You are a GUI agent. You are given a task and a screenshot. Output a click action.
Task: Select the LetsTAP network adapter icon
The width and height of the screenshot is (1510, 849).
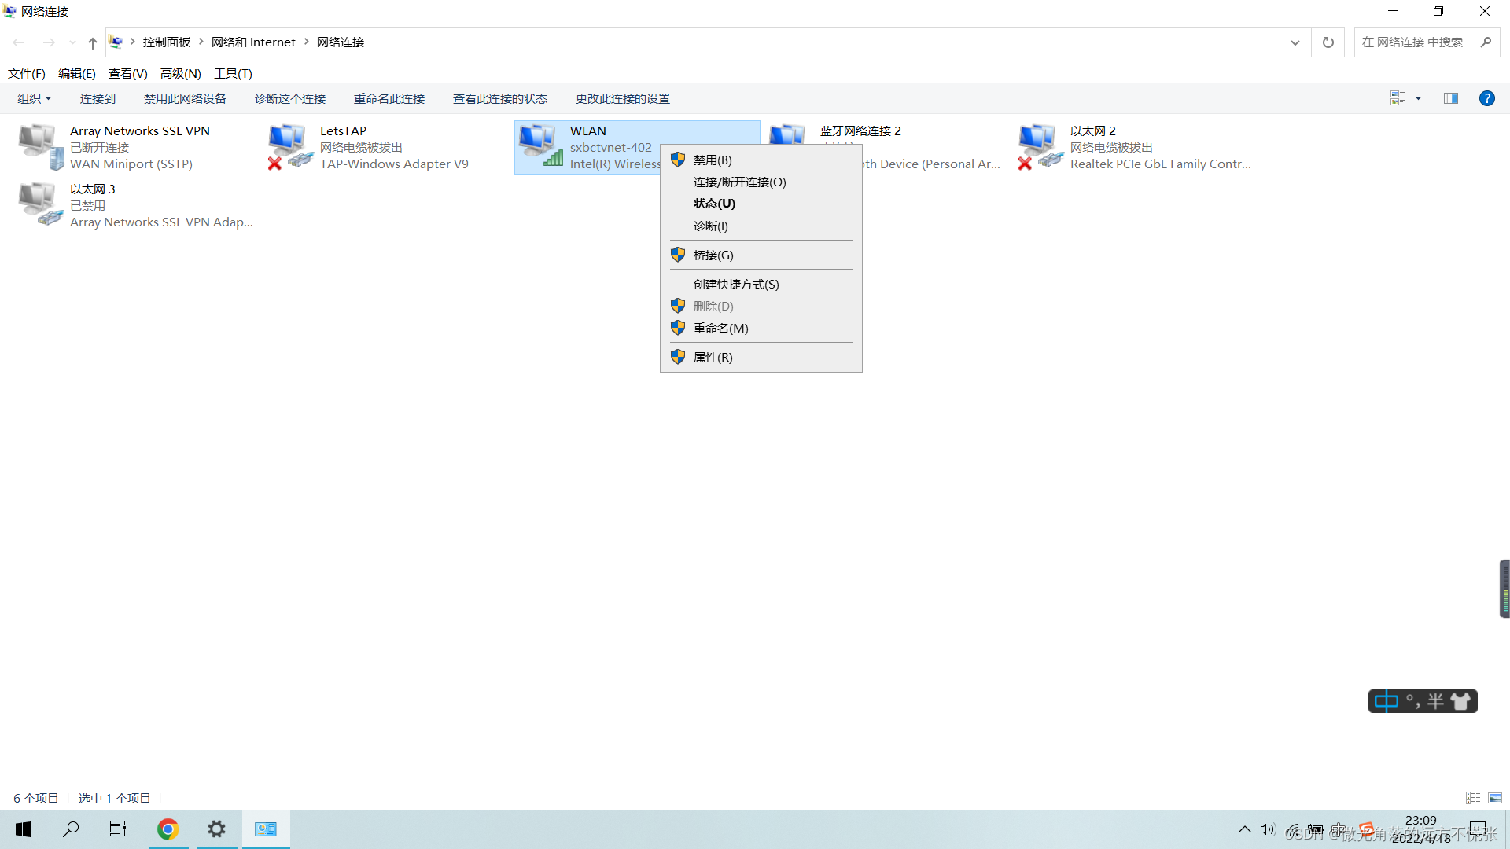(291, 146)
